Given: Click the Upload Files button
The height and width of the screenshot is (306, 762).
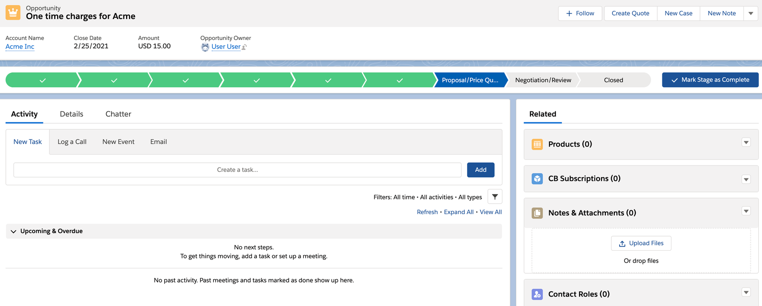Looking at the screenshot, I should pos(641,243).
